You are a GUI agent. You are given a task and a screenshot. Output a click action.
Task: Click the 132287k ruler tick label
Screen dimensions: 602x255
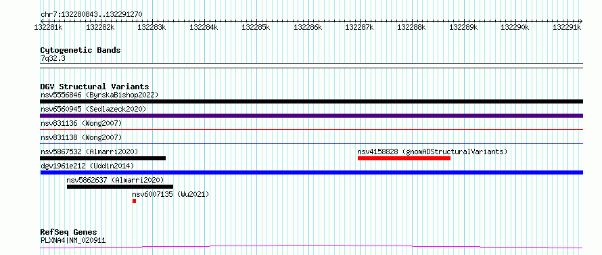click(x=360, y=27)
